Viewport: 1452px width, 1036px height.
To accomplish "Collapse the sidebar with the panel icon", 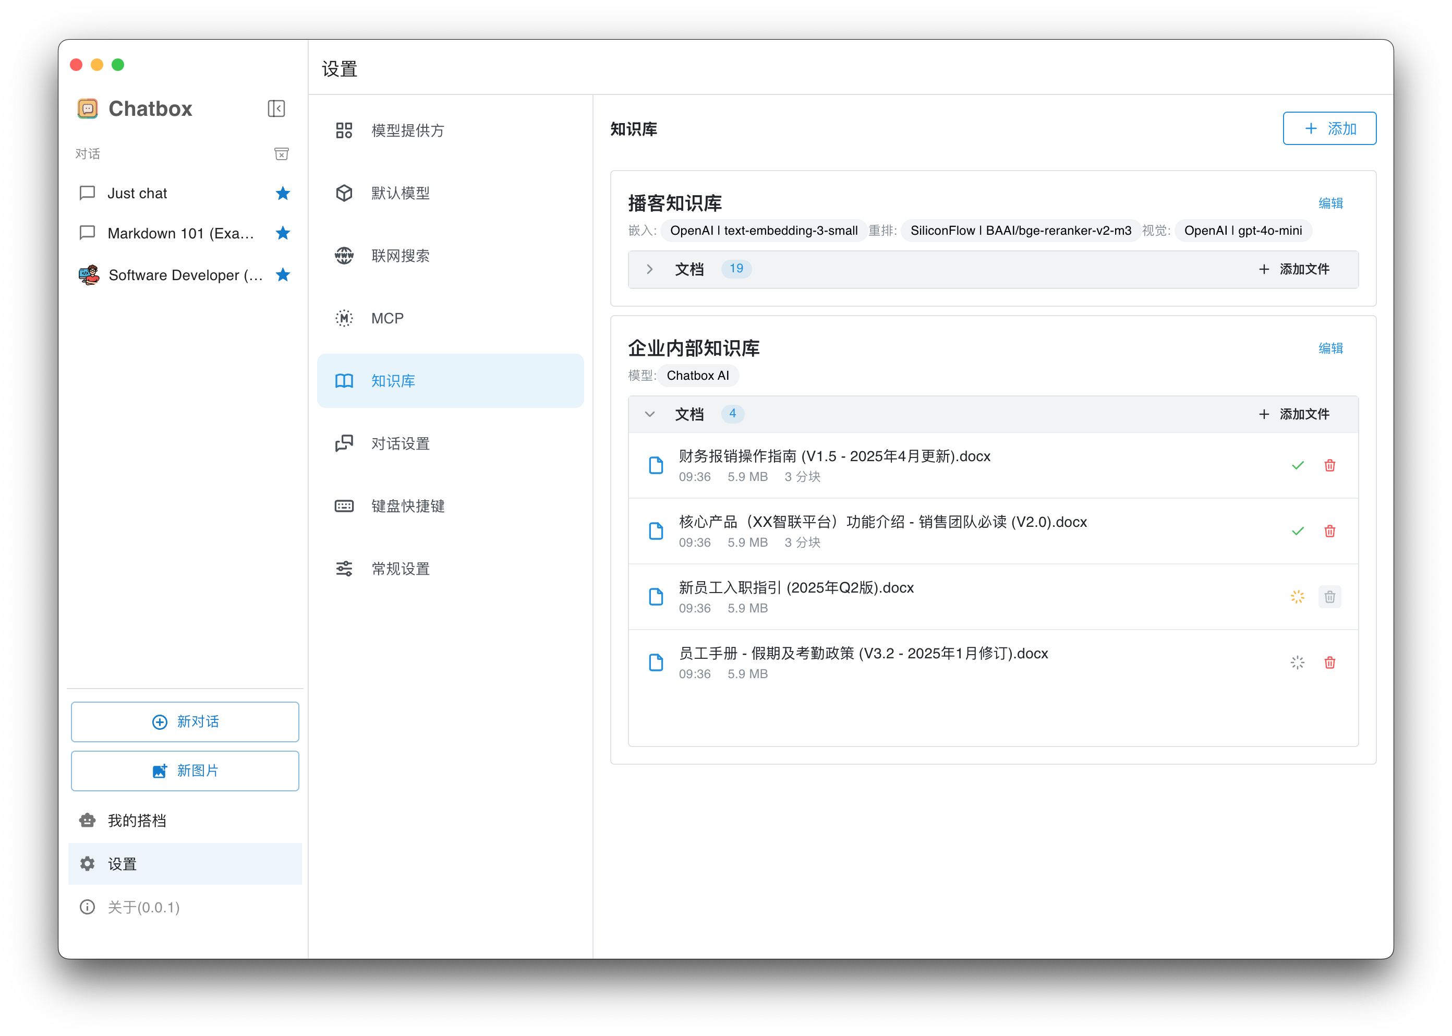I will coord(276,109).
